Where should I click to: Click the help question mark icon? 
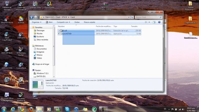pos(159,22)
